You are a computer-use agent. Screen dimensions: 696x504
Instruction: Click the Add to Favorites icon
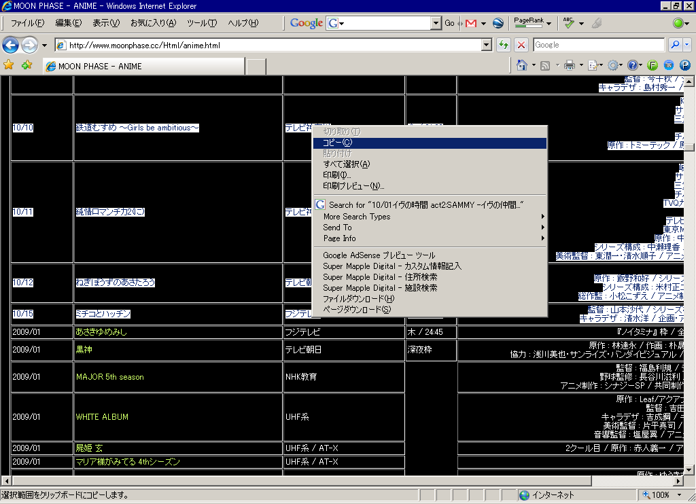27,65
